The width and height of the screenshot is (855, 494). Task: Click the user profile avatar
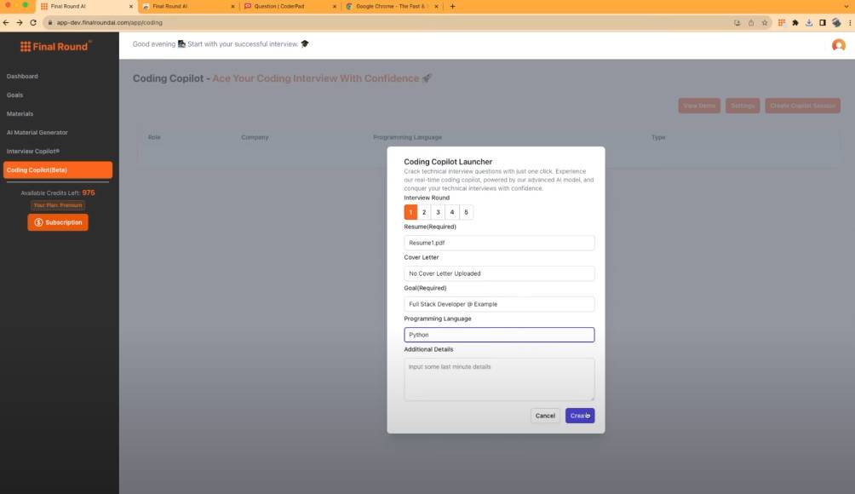(x=838, y=45)
